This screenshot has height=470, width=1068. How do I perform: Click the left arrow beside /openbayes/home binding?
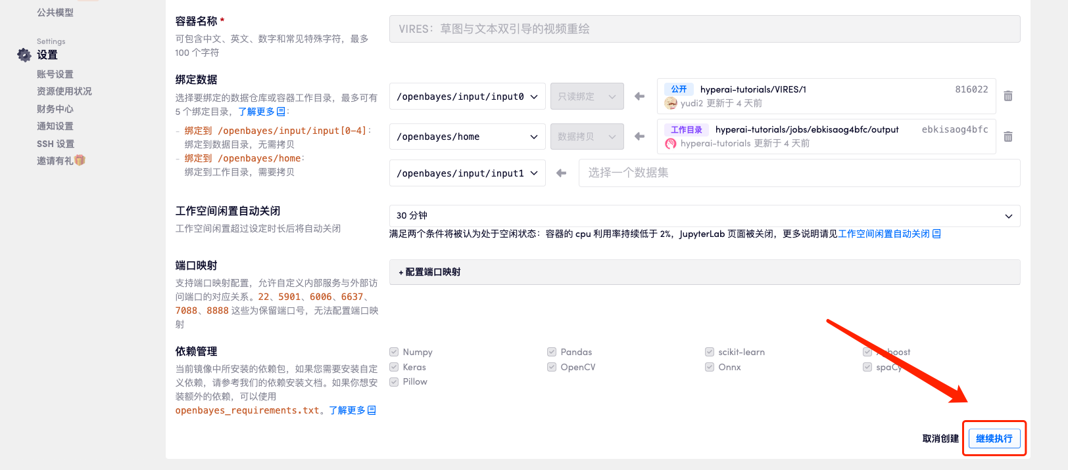(639, 137)
